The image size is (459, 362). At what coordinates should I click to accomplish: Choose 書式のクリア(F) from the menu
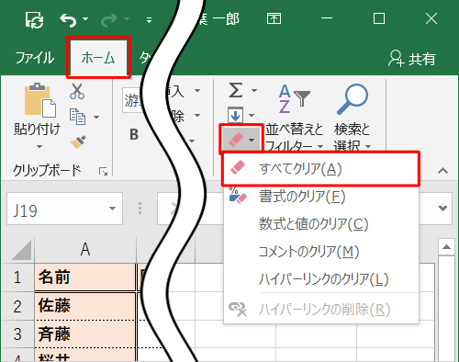pos(321,197)
